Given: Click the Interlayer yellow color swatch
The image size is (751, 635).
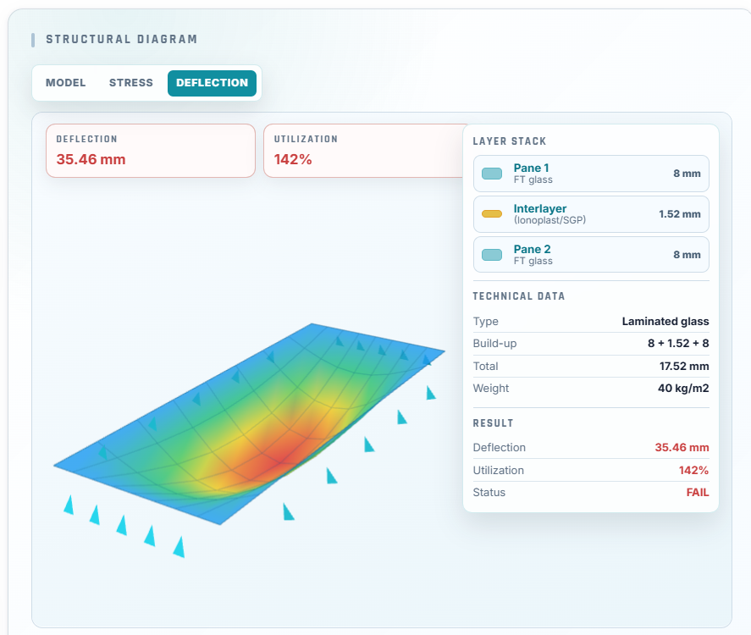Looking at the screenshot, I should click(491, 214).
